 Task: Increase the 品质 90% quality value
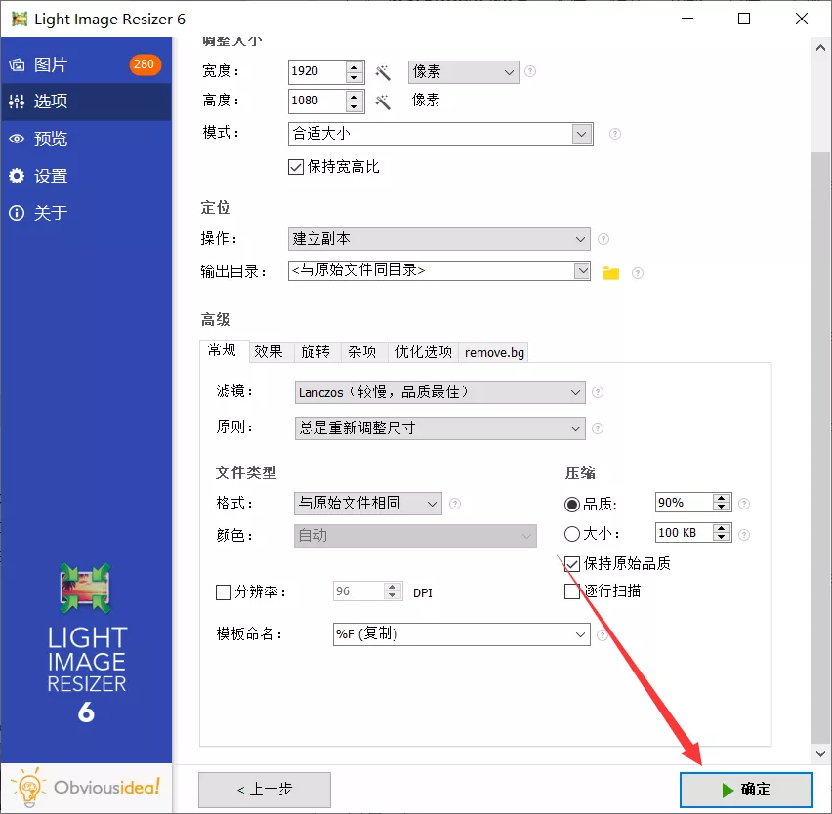[721, 499]
